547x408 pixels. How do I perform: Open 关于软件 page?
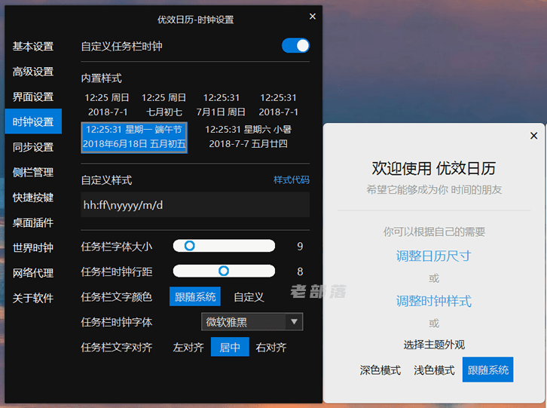(x=33, y=298)
